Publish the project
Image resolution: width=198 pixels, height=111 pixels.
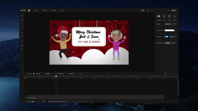click(x=174, y=11)
